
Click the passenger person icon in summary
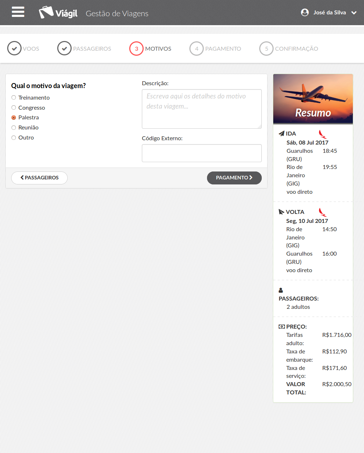coord(281,290)
